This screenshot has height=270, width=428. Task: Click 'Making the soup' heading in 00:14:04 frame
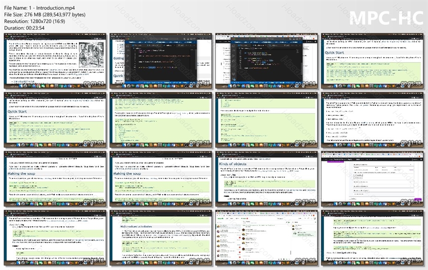point(127,174)
